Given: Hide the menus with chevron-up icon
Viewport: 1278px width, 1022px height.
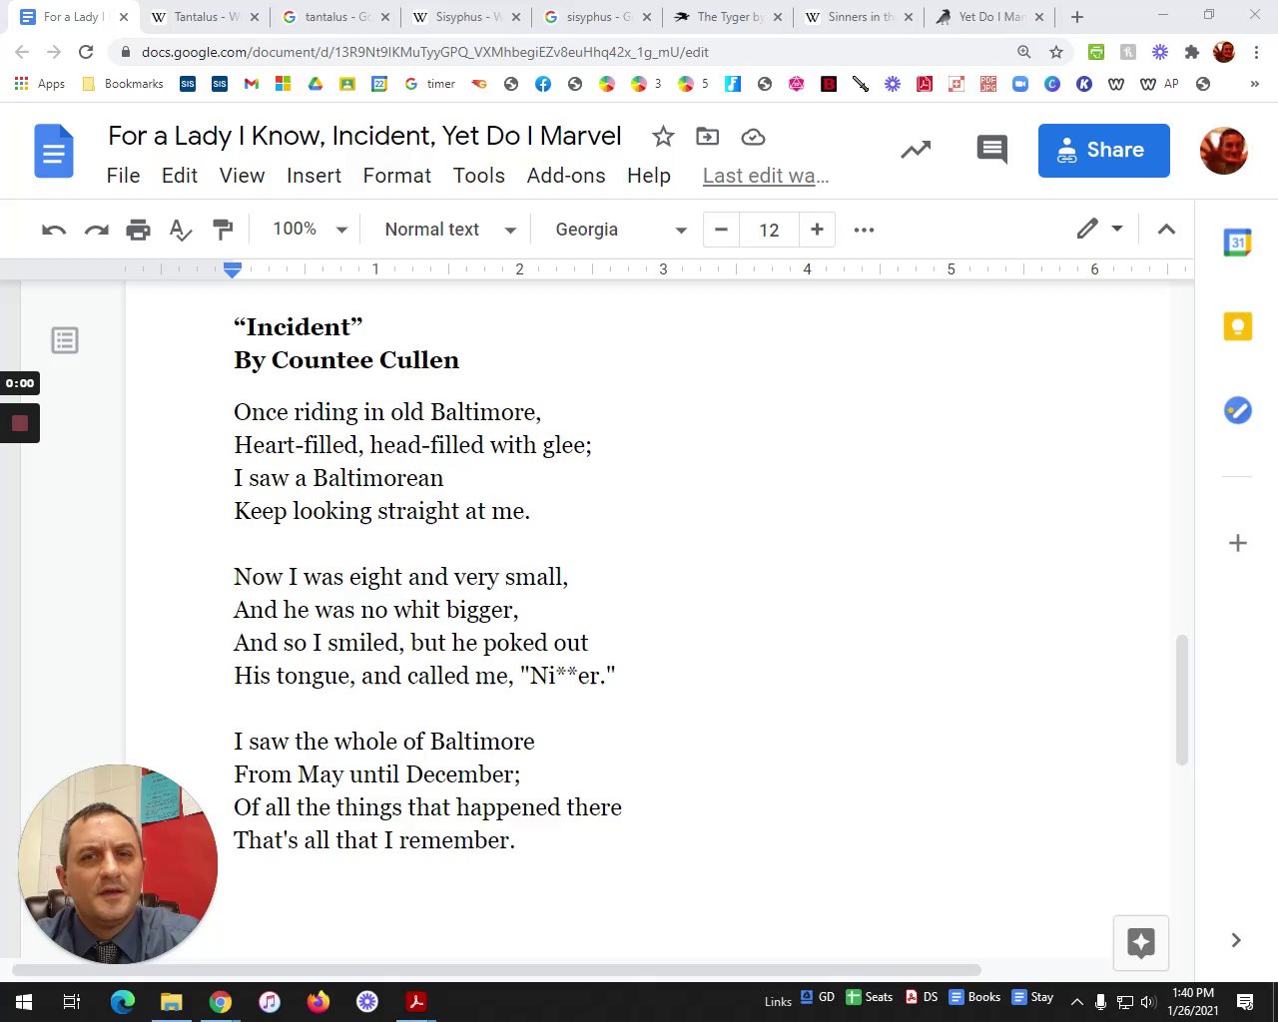Looking at the screenshot, I should 1166,230.
